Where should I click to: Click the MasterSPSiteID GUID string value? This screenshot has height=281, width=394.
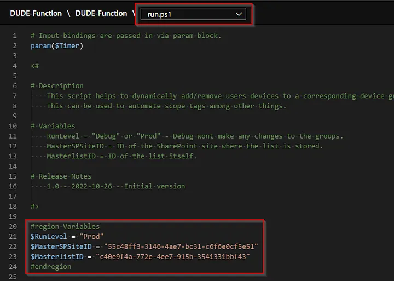coord(181,246)
